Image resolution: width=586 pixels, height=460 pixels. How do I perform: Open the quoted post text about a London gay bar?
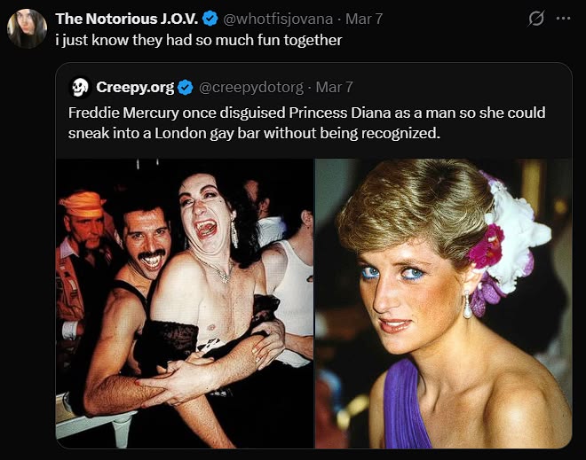[306, 123]
